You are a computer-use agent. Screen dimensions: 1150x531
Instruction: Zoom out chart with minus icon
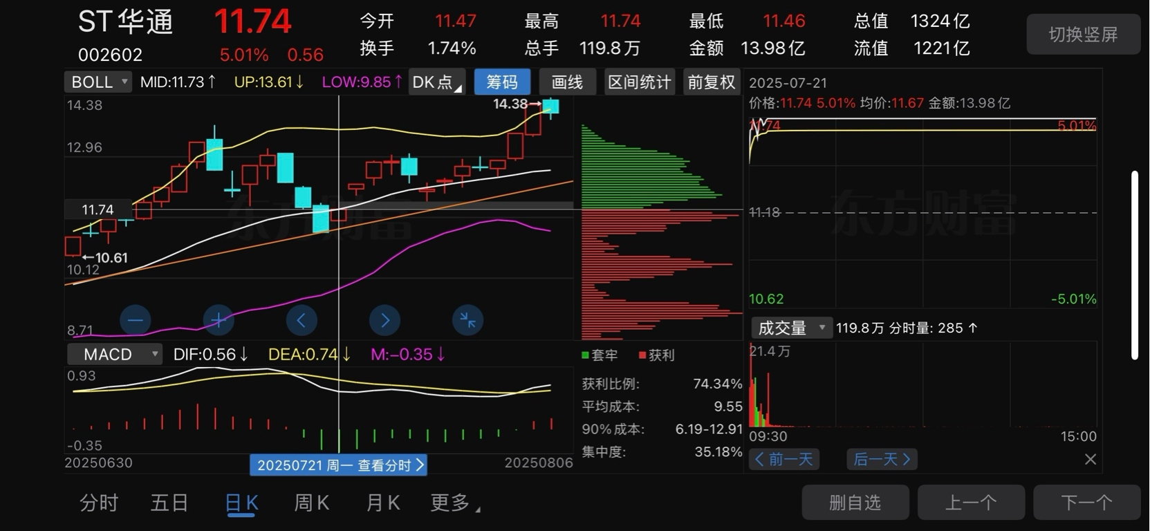coord(135,320)
